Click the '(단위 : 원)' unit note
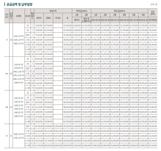The height and width of the screenshot is (151, 161). pyautogui.click(x=154, y=5)
